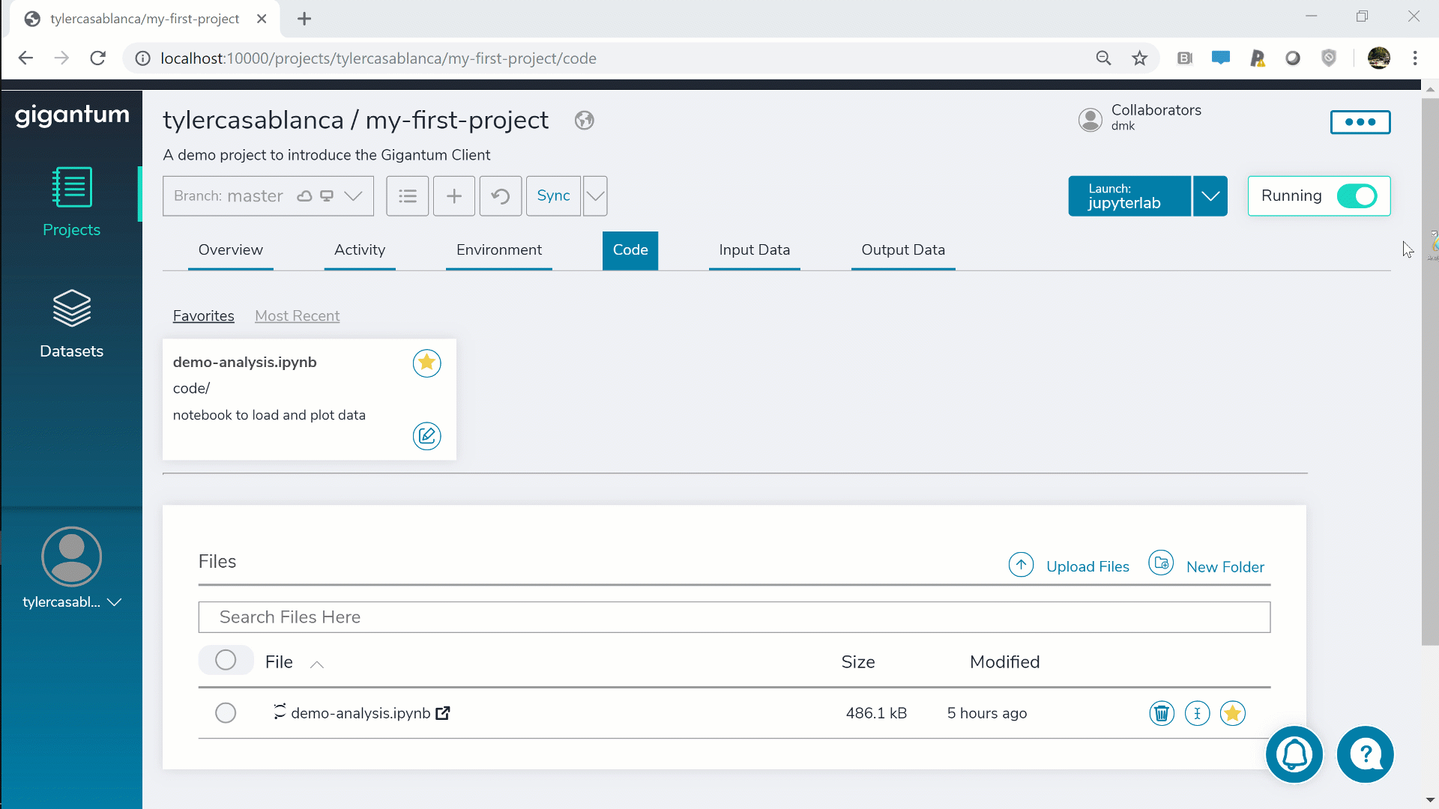
Task: Close the my-first-project browser tab
Action: [262, 19]
